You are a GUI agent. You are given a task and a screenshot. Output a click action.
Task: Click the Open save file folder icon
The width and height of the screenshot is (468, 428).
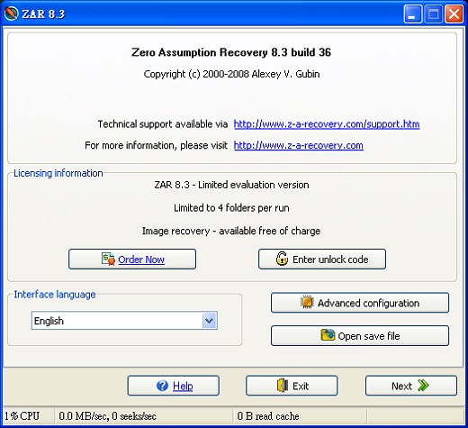pos(328,335)
